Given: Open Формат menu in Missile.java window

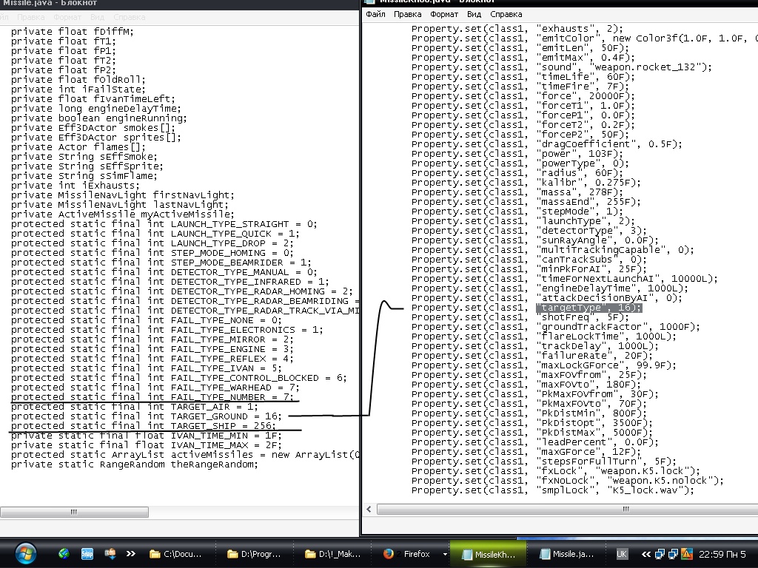Looking at the screenshot, I should coord(67,17).
